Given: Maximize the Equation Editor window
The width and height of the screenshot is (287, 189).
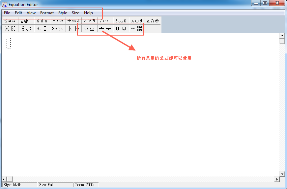Looking at the screenshot, I should coord(265,3).
